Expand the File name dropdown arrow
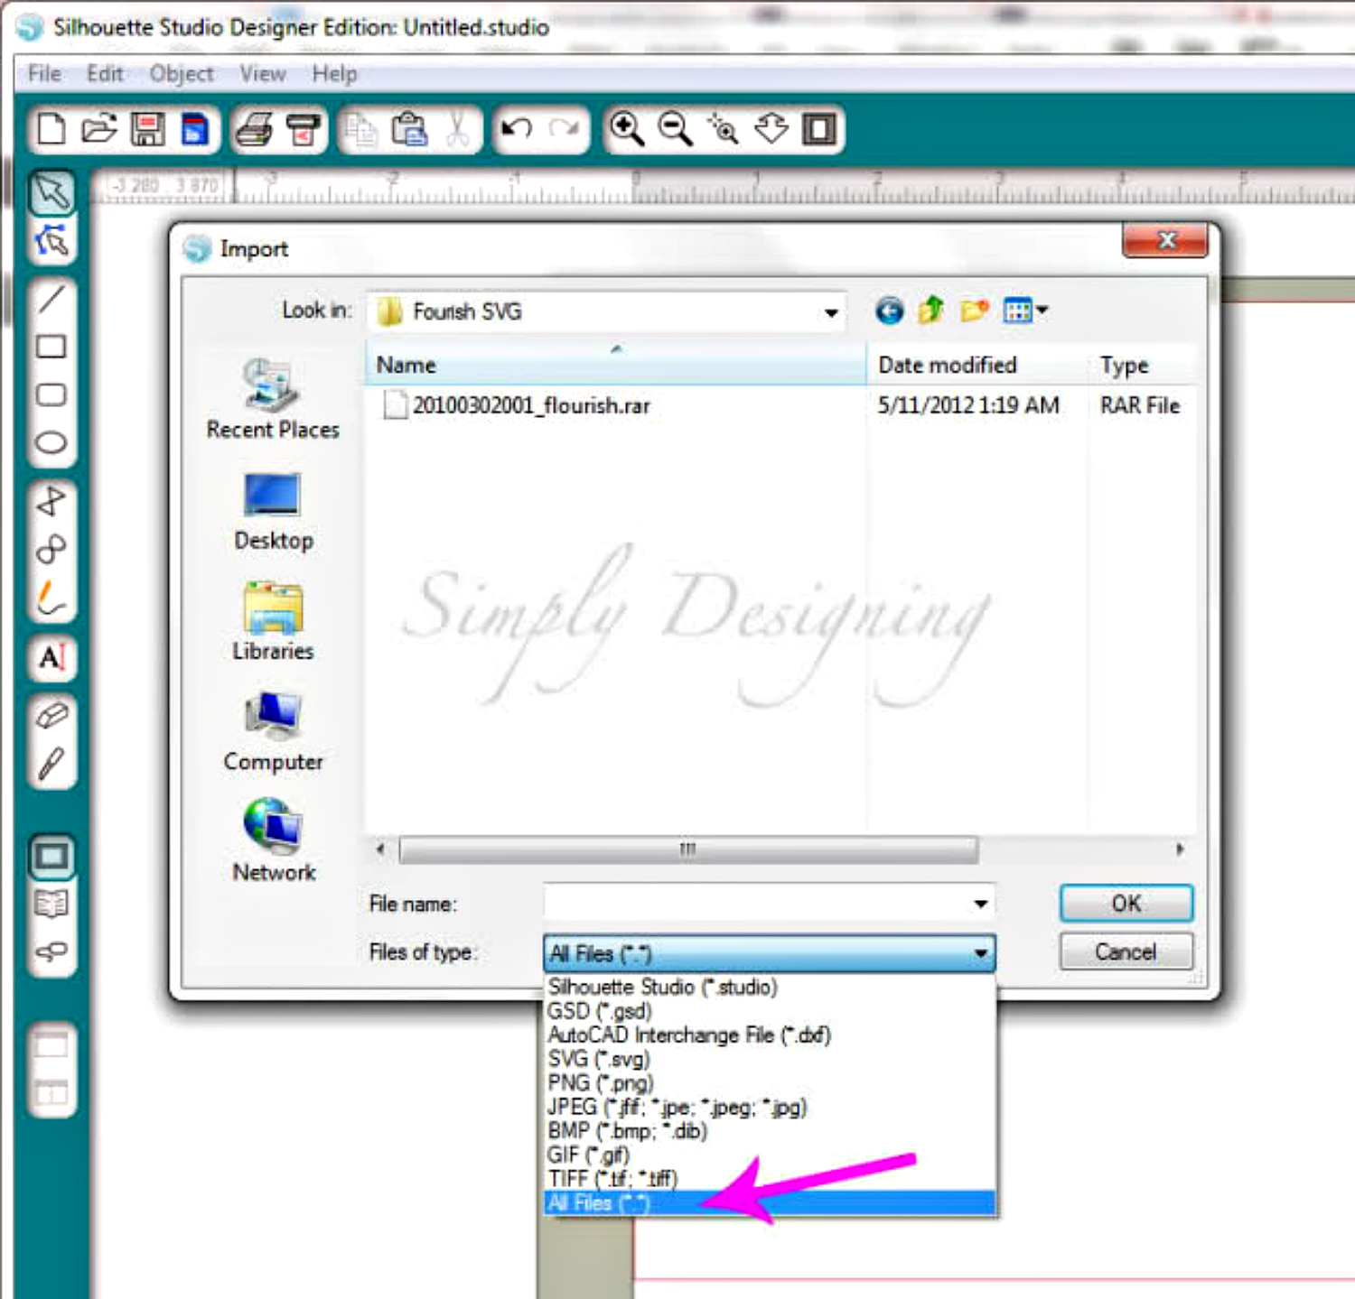Viewport: 1355px width, 1299px height. pyautogui.click(x=981, y=904)
